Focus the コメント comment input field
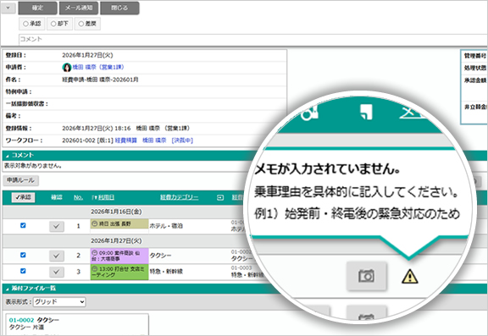 pos(252,39)
